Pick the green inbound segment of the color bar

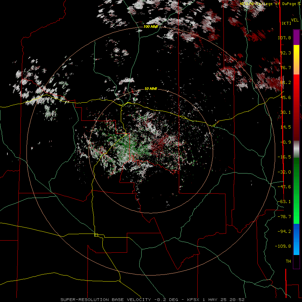[x=296, y=191]
